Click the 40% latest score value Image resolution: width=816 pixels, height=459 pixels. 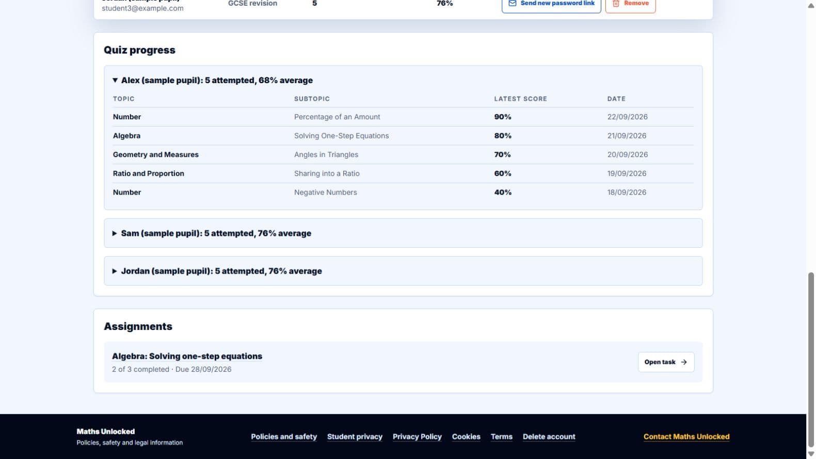(503, 192)
